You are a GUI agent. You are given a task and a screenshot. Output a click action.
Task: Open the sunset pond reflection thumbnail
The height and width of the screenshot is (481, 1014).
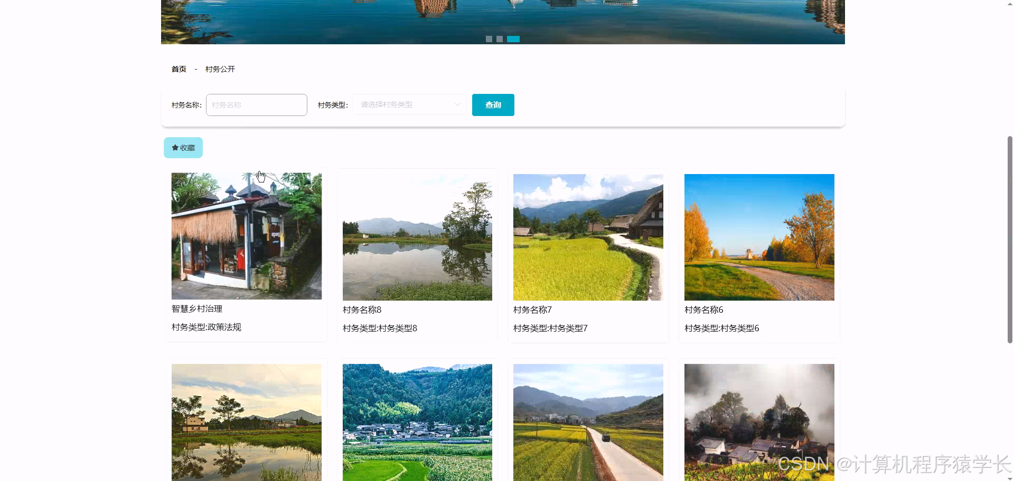[247, 422]
